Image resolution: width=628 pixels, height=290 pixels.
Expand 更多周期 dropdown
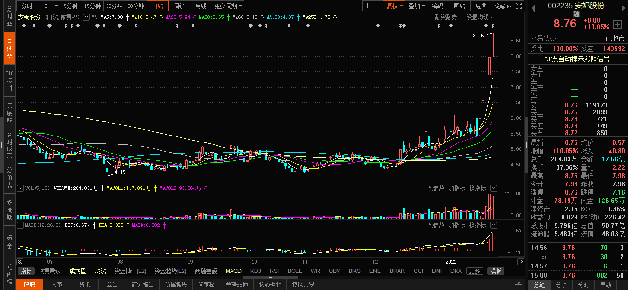click(x=229, y=6)
